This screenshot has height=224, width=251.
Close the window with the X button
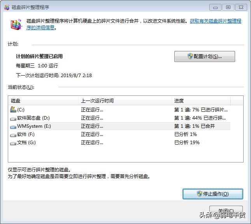241,7
